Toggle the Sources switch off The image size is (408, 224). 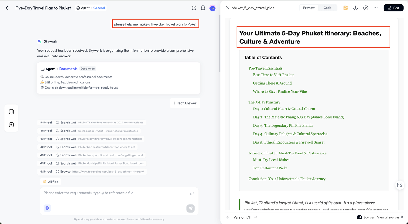point(359,217)
